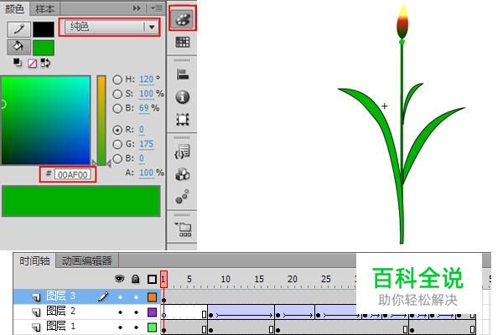Screen dimensions: 503x335
Task: Switch to the 样本 tab
Action: (x=45, y=9)
